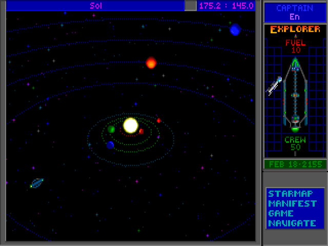
Task: Choose NAVIGATE from the command menu
Action: coord(292,223)
